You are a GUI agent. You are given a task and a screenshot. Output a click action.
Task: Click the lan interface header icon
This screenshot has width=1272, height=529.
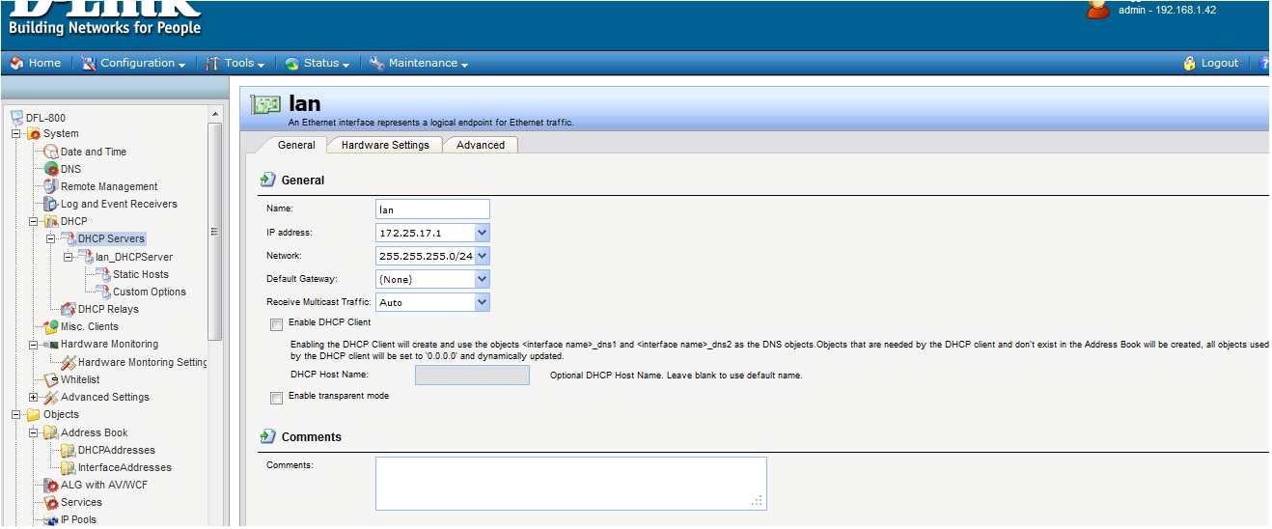265,104
